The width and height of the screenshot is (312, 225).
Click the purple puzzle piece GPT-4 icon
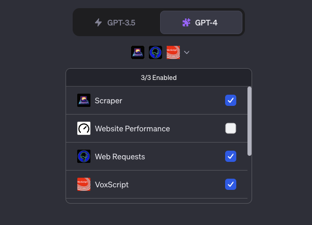(186, 22)
